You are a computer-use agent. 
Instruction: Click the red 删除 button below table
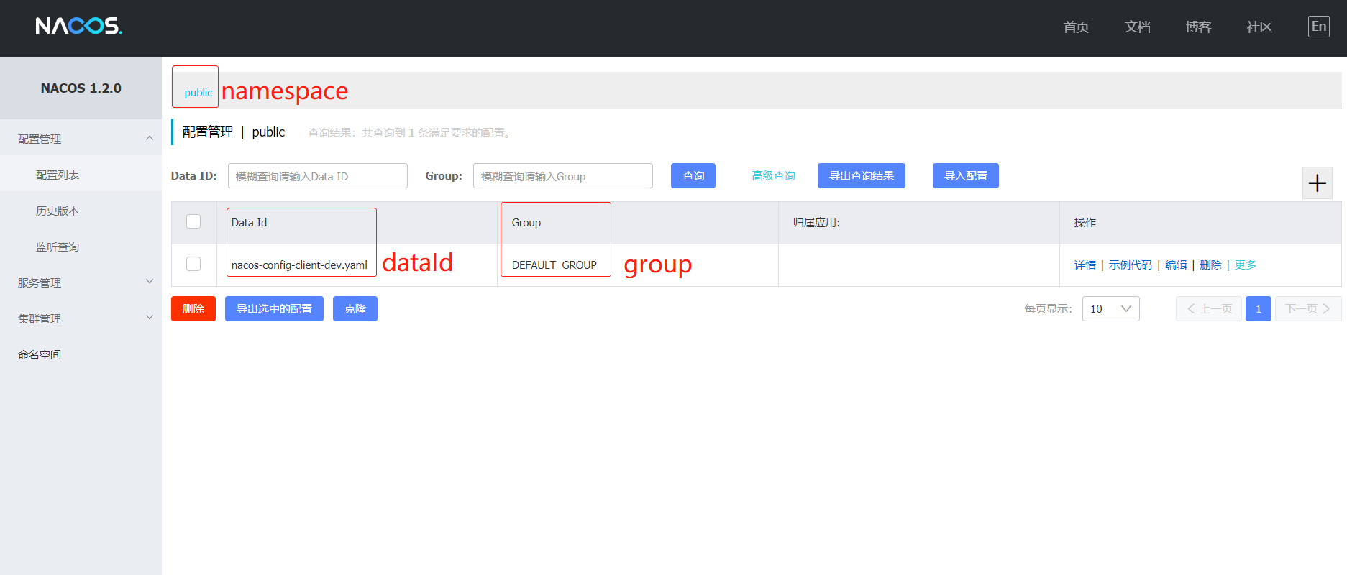click(x=193, y=309)
